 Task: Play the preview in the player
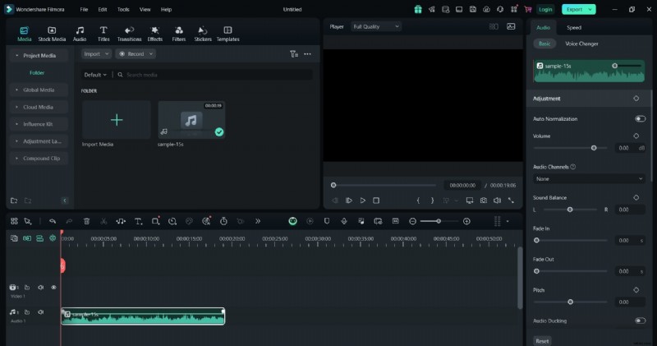362,201
